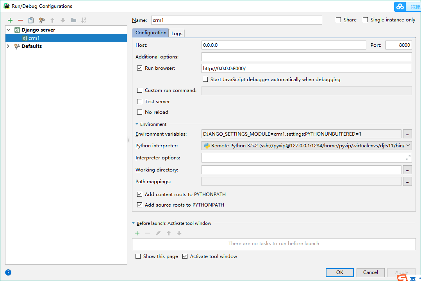
Task: Collapse the Django server tree node
Action: click(9, 30)
